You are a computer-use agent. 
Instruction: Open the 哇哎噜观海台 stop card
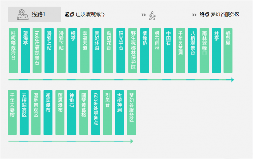13,50
